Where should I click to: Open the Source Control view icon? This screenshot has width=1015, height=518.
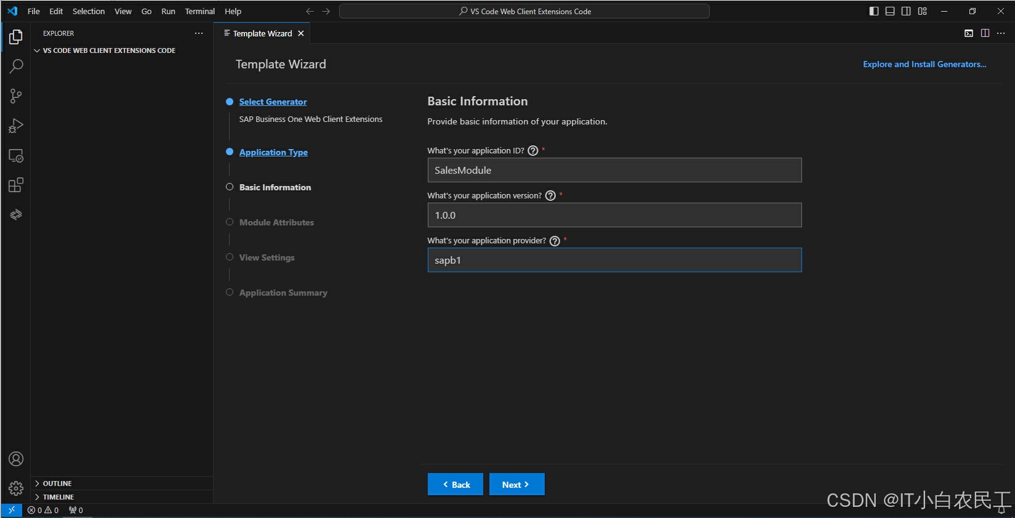pyautogui.click(x=16, y=96)
